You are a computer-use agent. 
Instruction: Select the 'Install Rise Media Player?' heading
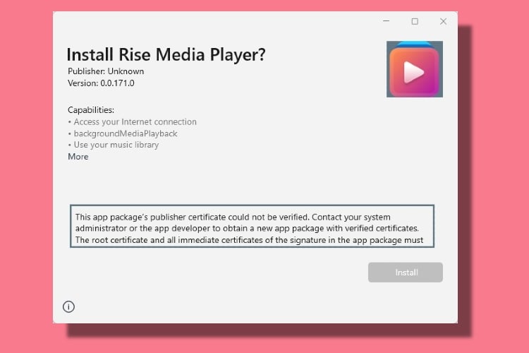[x=166, y=54]
